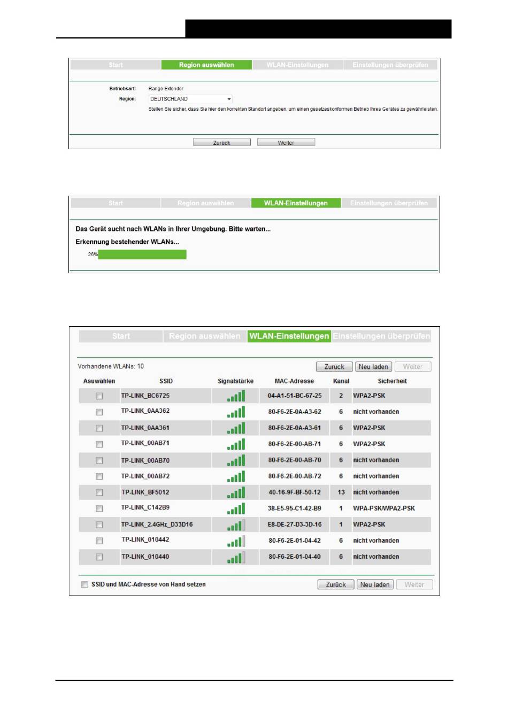Click channel value 13 in the table
The width and height of the screenshot is (508, 723).
point(341,492)
